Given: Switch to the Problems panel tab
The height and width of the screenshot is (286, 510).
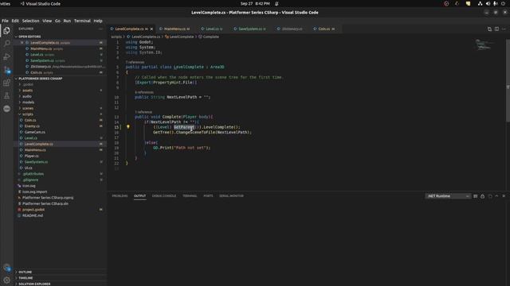Looking at the screenshot, I should (x=120, y=196).
